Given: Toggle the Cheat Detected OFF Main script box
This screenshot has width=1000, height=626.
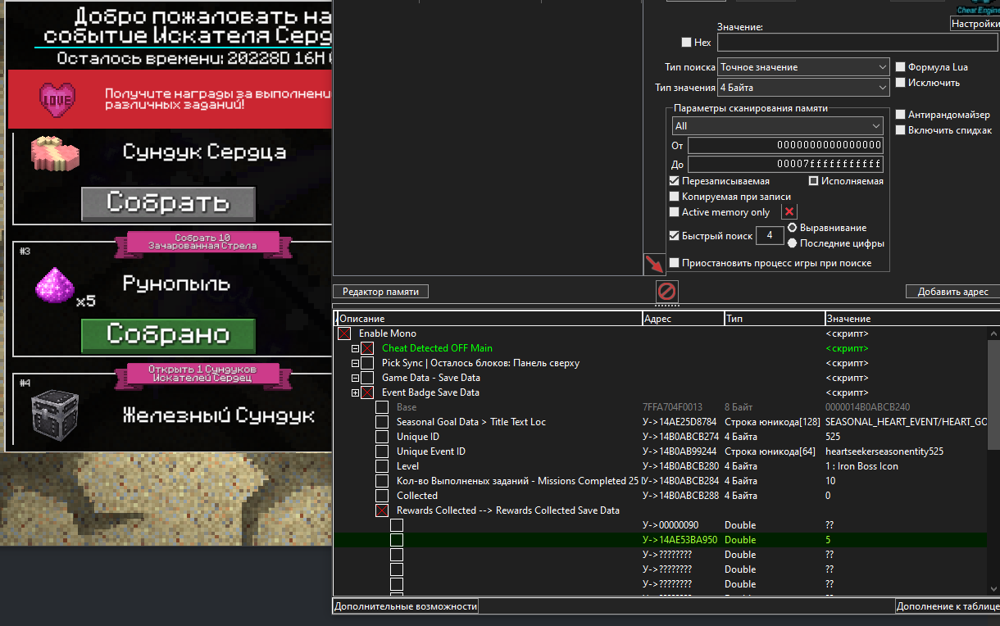Looking at the screenshot, I should click(367, 348).
